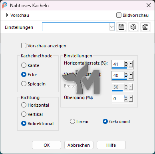Open the Übergang slider popup arrow
This screenshot has width=155, height=154.
131,99
